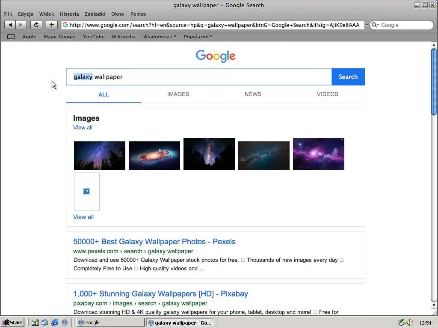Click the forward arrow navigation button
This screenshot has width=438, height=328.
21,25
